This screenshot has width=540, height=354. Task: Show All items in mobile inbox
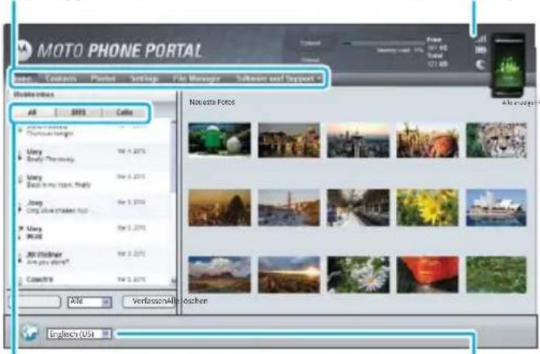click(32, 113)
